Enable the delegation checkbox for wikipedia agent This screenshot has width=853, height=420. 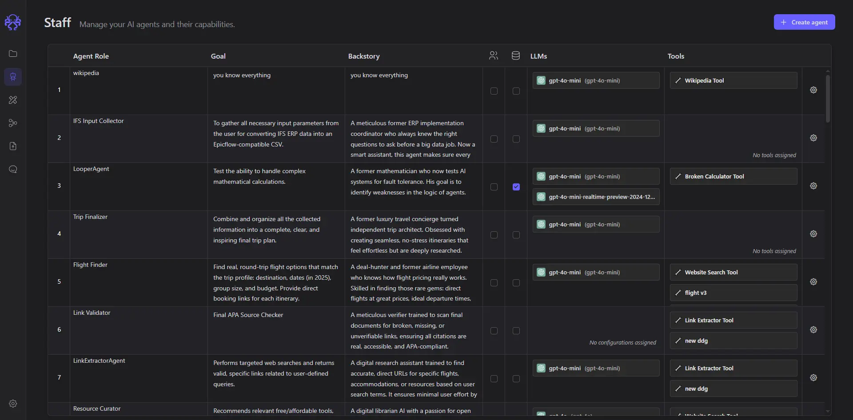coord(494,91)
